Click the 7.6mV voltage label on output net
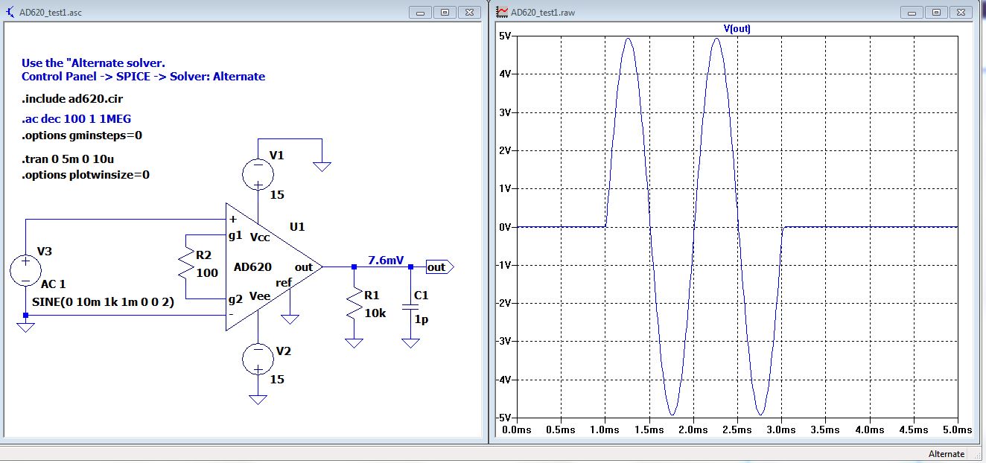Image resolution: width=986 pixels, height=463 pixels. (x=386, y=260)
